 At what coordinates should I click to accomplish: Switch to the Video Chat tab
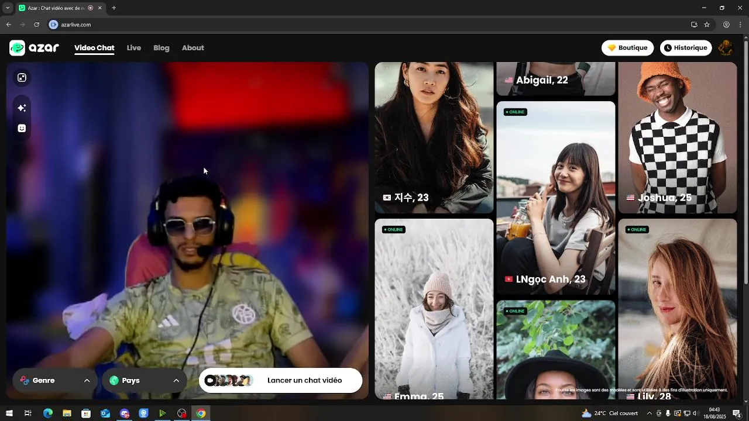click(94, 48)
